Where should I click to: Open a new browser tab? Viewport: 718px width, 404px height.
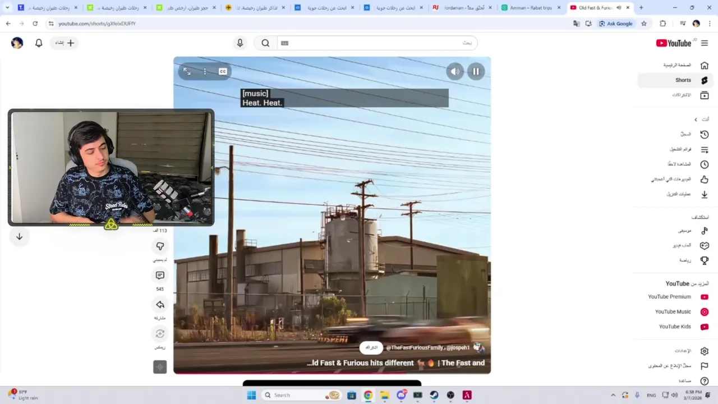click(x=641, y=8)
